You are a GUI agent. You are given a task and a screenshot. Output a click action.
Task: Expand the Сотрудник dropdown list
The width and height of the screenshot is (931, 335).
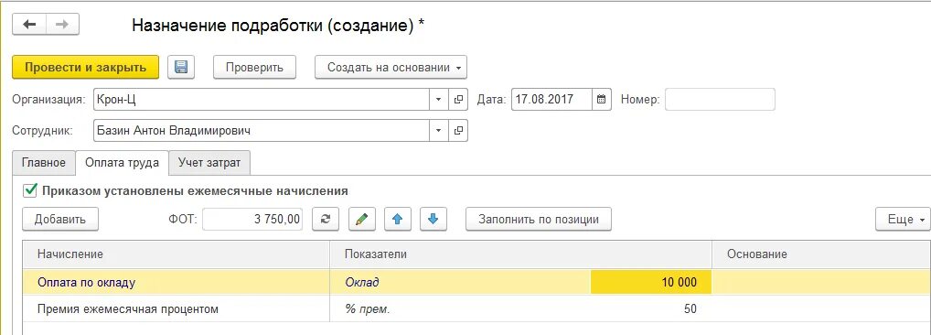coord(439,131)
